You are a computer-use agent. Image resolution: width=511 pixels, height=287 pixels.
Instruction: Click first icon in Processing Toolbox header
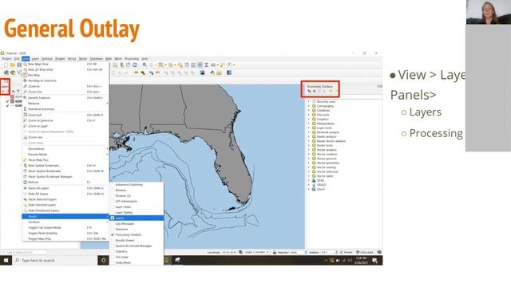point(309,92)
